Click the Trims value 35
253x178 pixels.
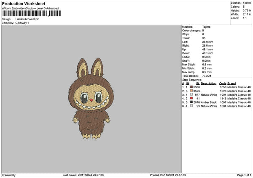point(204,38)
